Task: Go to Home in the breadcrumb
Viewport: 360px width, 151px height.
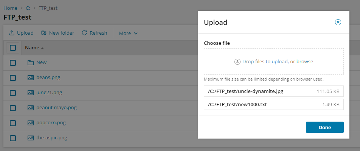Action: click(10, 8)
